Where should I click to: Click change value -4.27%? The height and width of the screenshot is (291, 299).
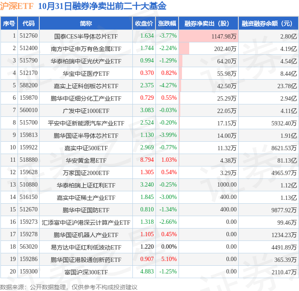click(x=168, y=85)
